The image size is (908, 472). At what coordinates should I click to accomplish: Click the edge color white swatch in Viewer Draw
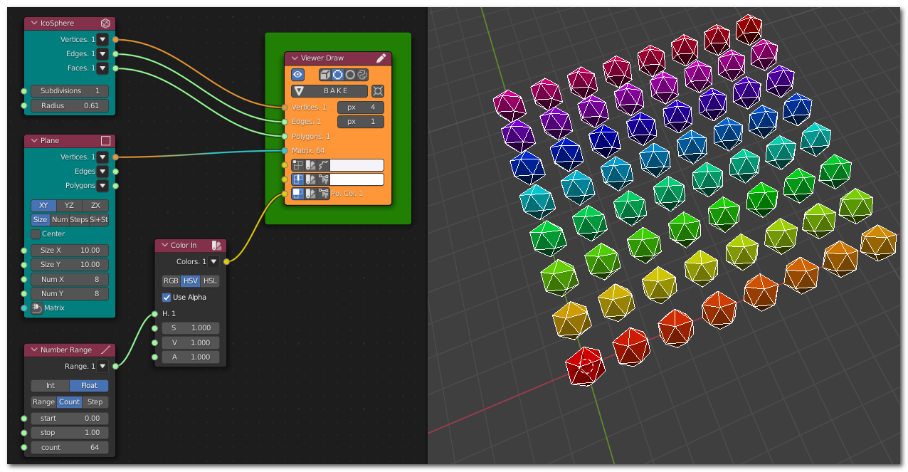[357, 179]
